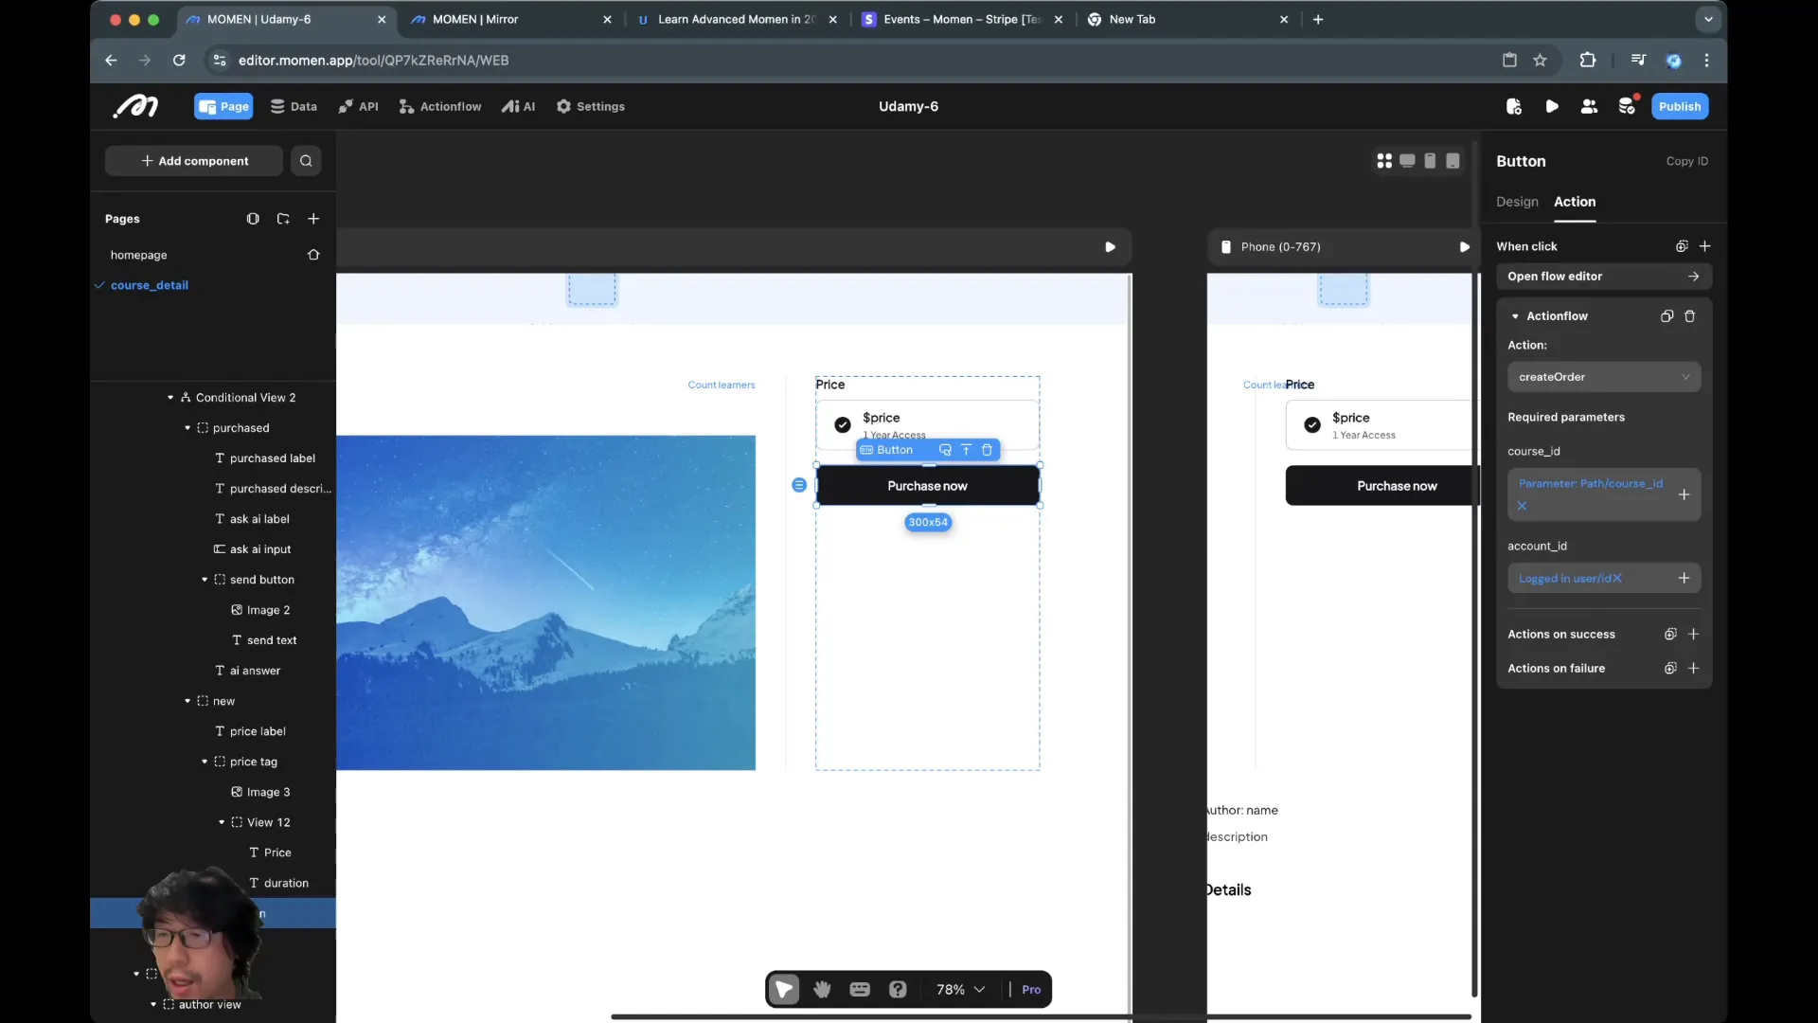Play the Phone (0-767) canvas preview
Viewport: 1818px width, 1023px height.
coord(1464,247)
